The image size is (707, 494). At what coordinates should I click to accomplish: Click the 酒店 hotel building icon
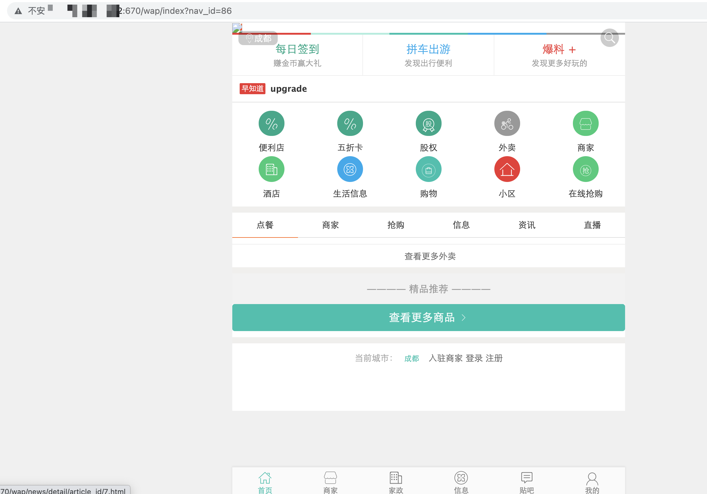tap(271, 169)
